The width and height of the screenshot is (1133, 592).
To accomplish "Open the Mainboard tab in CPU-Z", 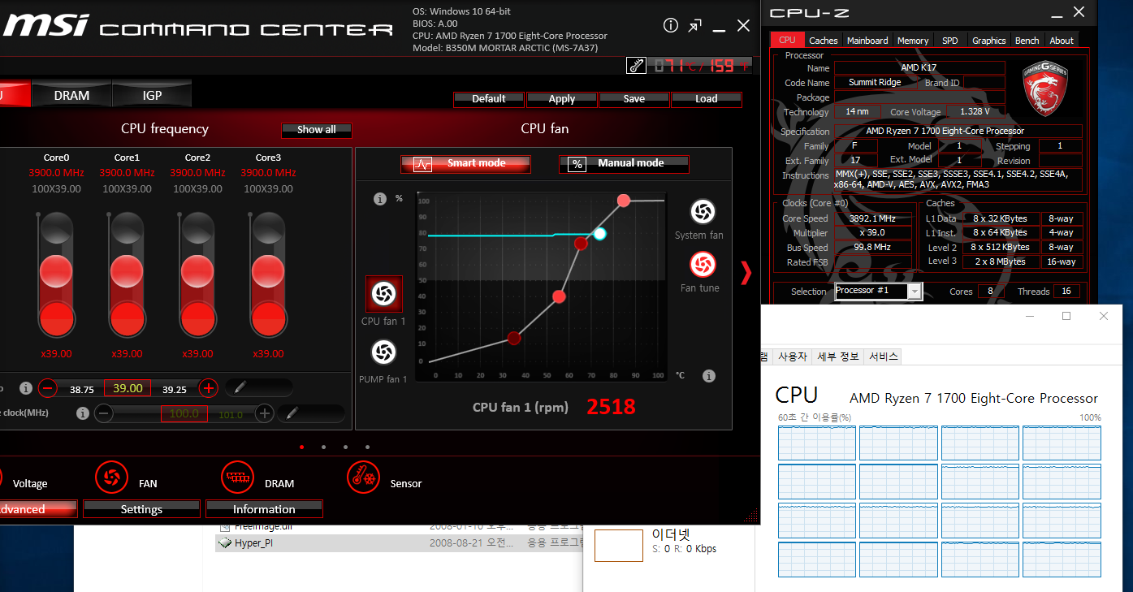I will (867, 41).
